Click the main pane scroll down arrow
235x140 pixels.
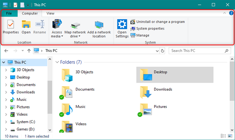[232, 130]
